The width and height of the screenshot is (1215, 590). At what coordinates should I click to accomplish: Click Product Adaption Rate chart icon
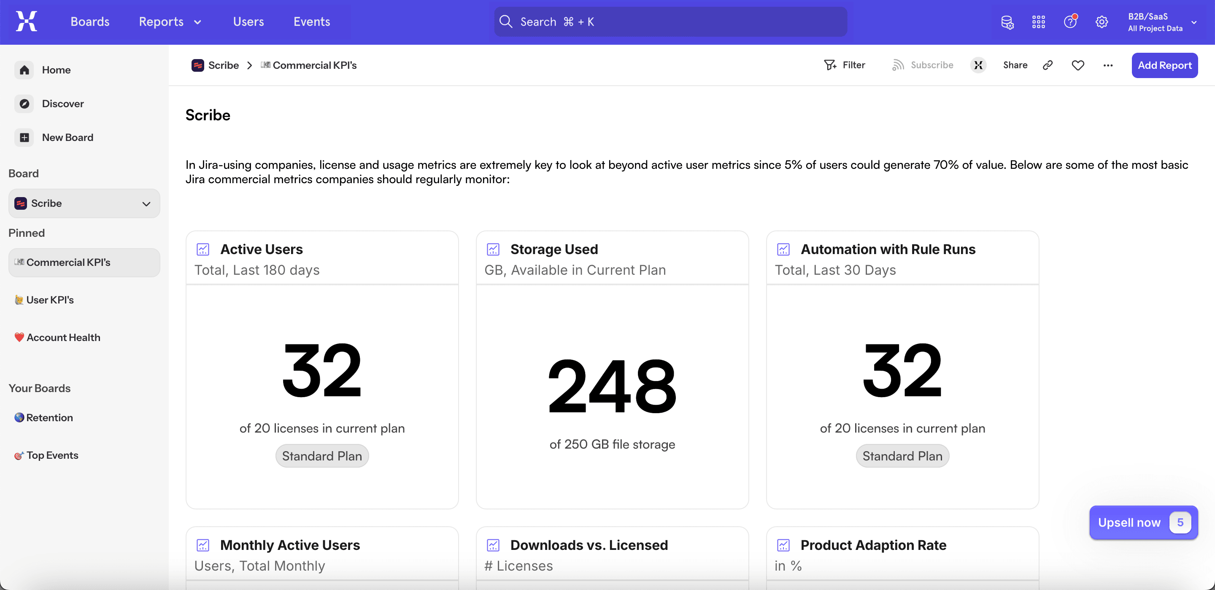click(x=783, y=545)
